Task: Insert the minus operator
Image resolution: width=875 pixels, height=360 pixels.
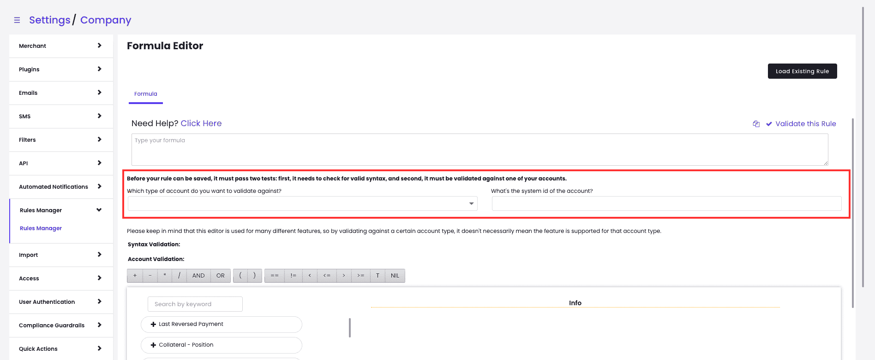Action: pyautogui.click(x=150, y=276)
